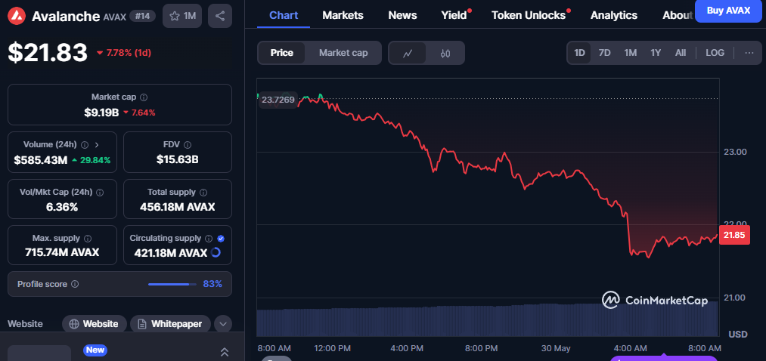Viewport: 766px width, 361px height.
Task: Switch to candlestick chart icon
Action: pyautogui.click(x=445, y=53)
